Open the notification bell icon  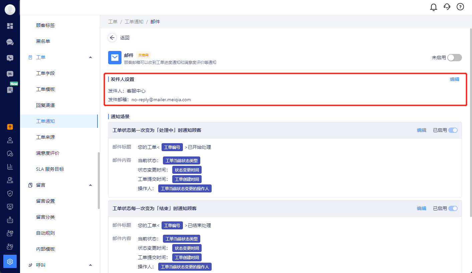coord(434,7)
